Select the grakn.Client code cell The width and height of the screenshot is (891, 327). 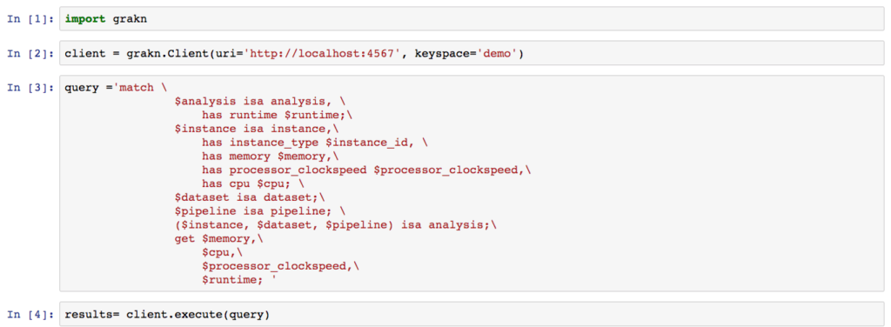pyautogui.click(x=472, y=54)
